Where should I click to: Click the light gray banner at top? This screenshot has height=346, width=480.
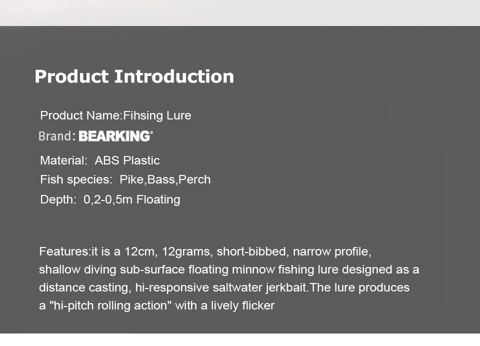pos(240,13)
